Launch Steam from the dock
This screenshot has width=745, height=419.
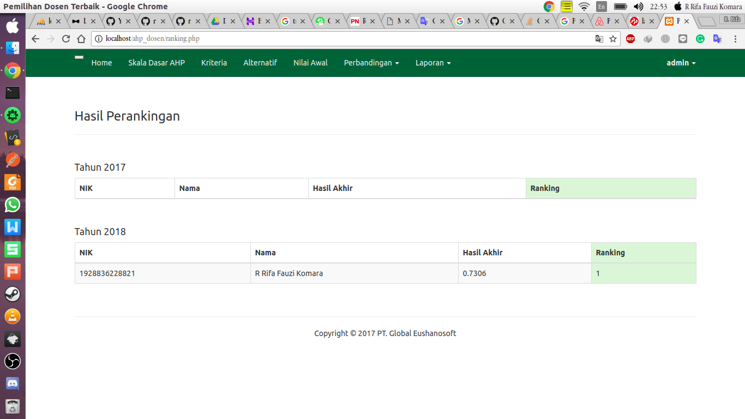pos(13,294)
